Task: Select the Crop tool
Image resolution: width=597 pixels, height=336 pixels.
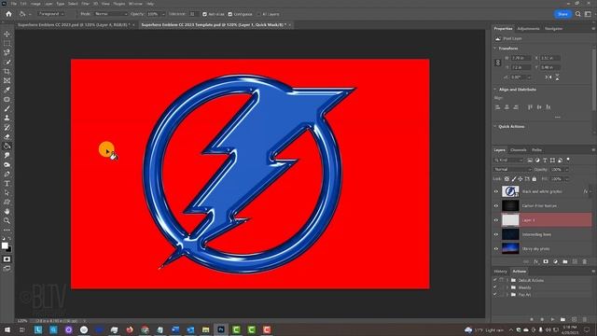Action: 7,71
